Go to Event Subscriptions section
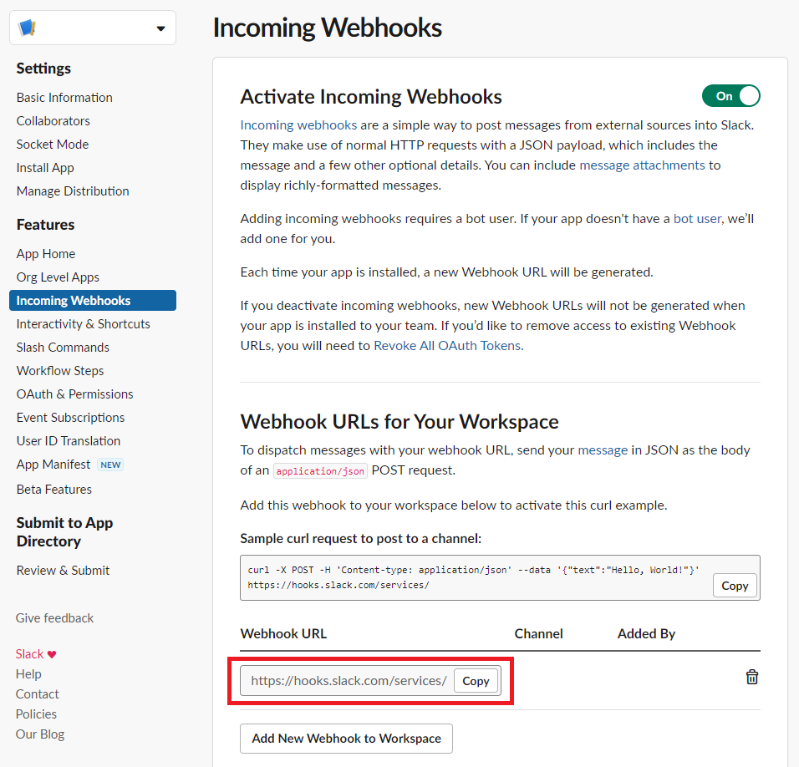Screen dimensions: 799x767 pyautogui.click(x=70, y=418)
